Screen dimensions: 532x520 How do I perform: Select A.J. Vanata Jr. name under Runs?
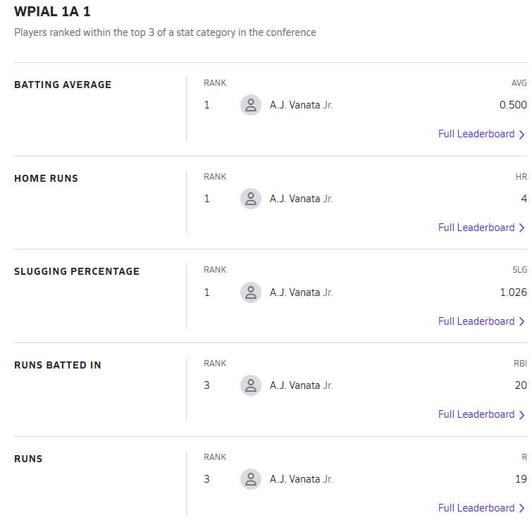coord(302,479)
